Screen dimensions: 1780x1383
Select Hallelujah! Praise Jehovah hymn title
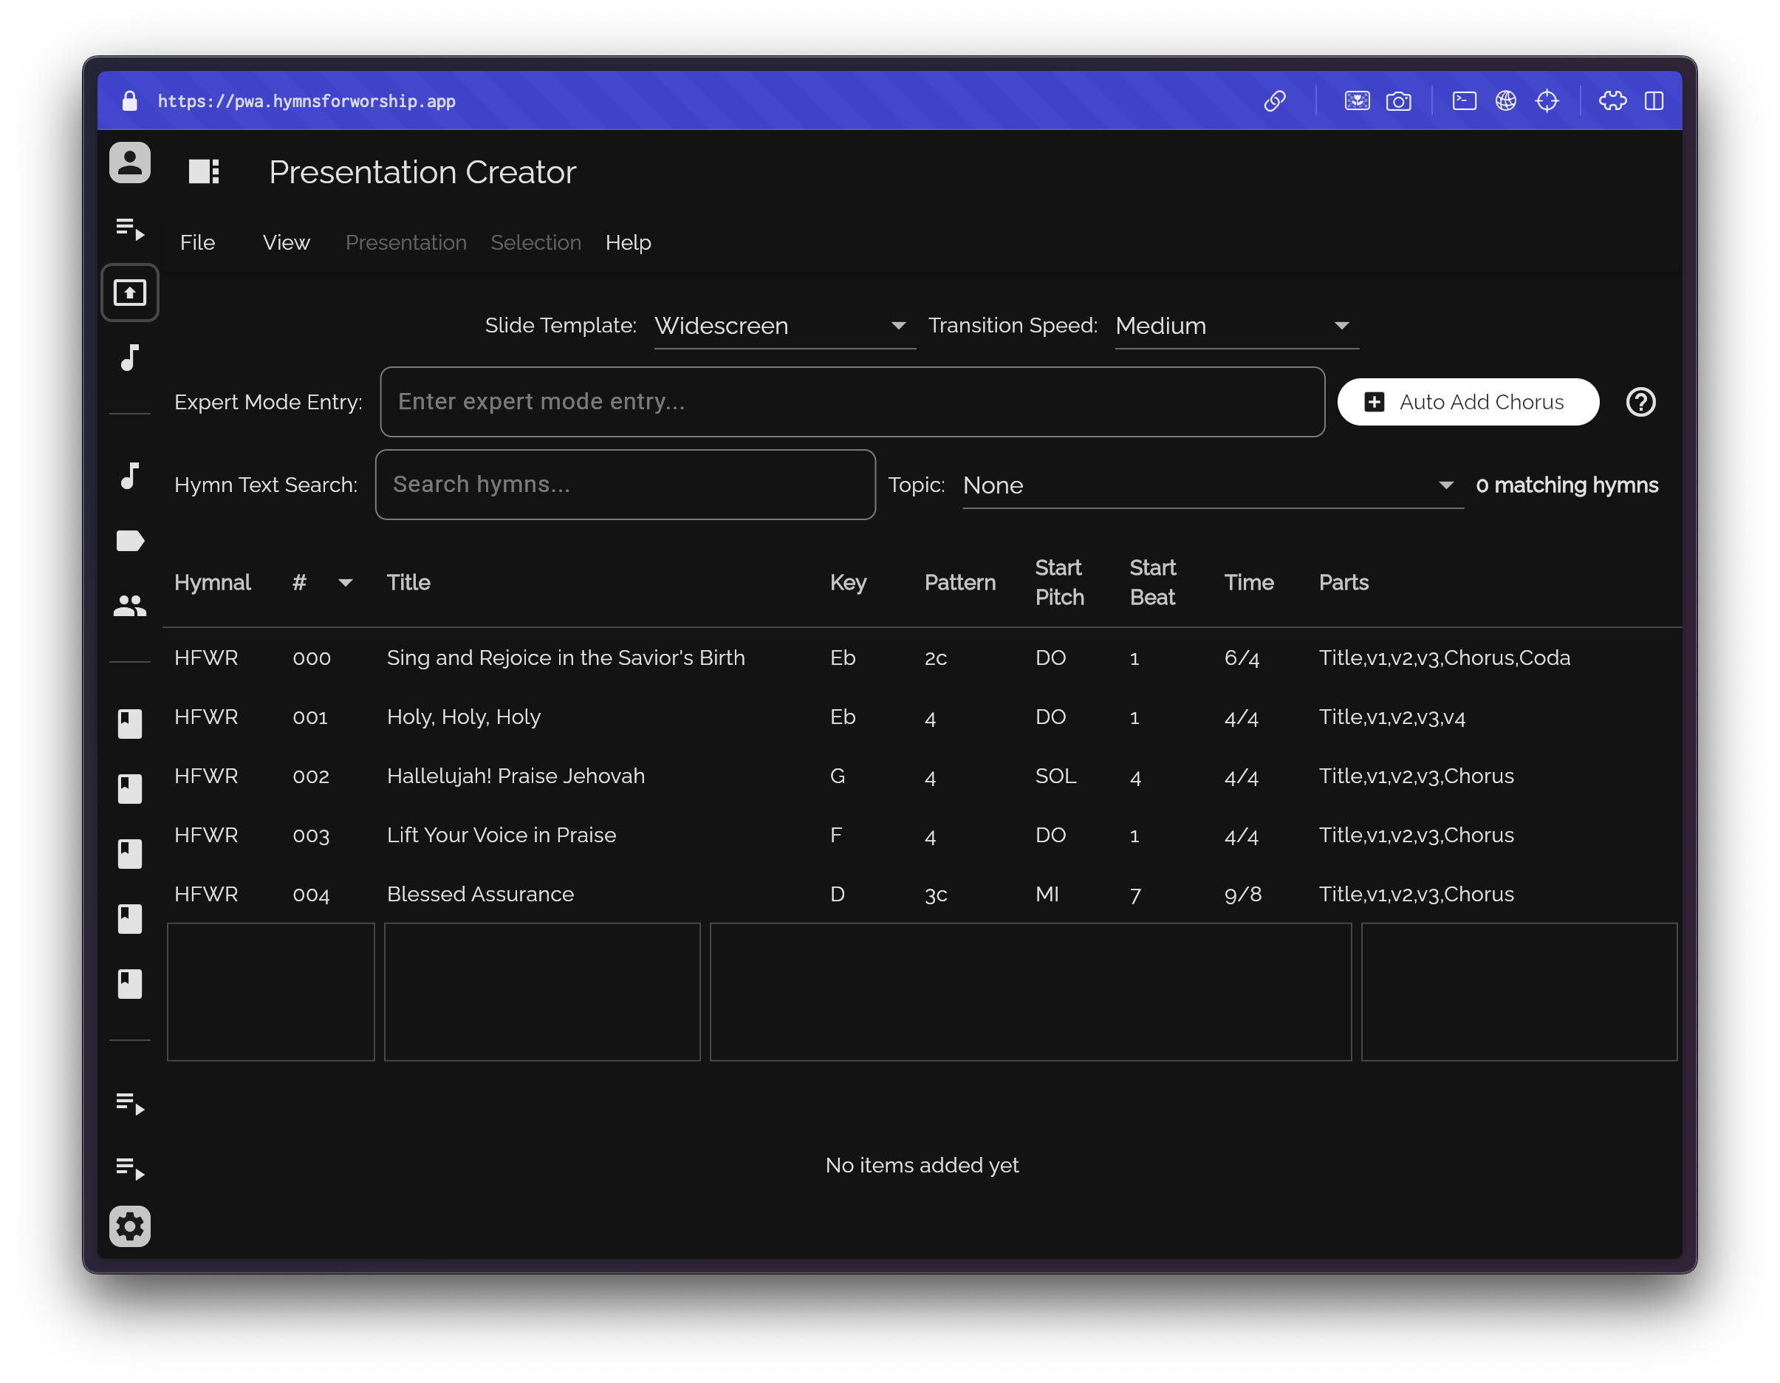coord(515,776)
